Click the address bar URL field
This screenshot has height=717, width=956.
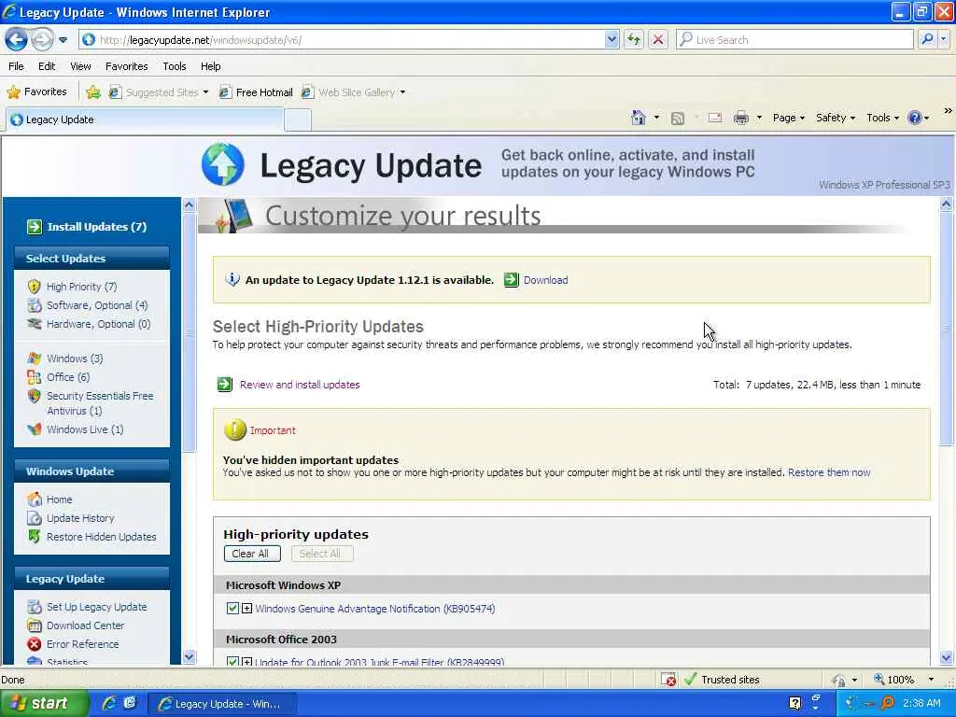(x=343, y=39)
